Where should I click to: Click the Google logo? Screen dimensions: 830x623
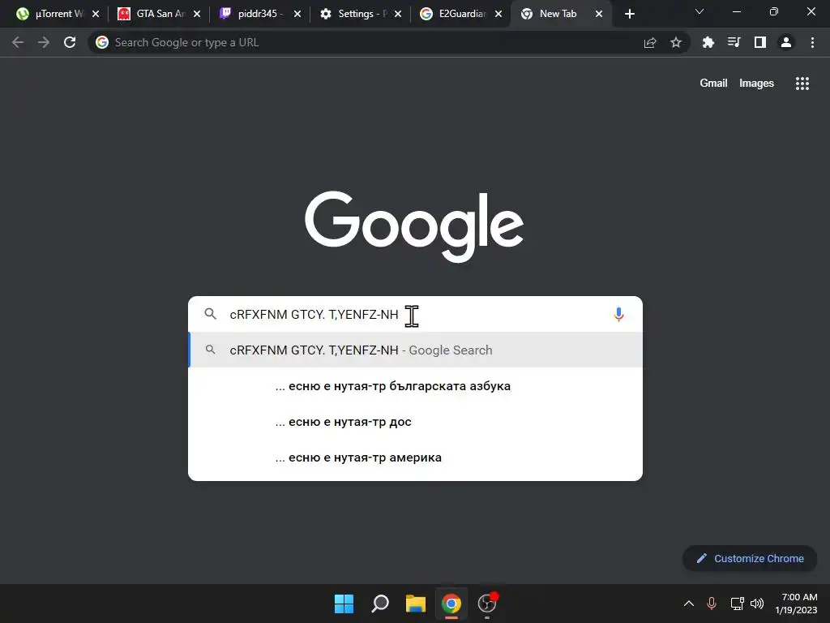(x=414, y=226)
